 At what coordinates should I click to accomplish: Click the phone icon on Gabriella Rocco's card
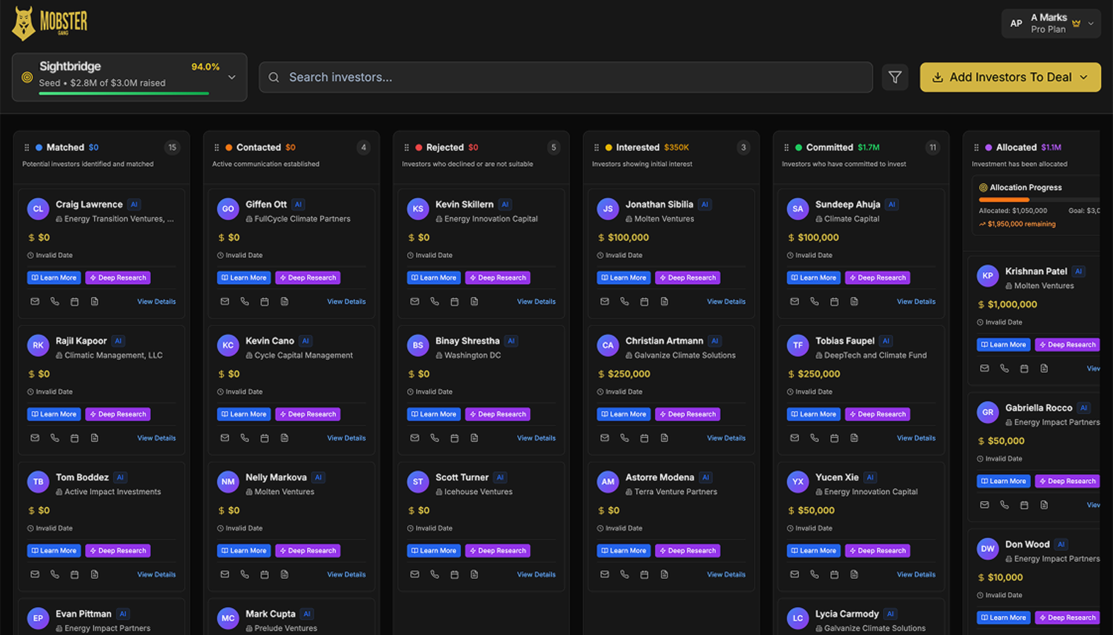pyautogui.click(x=1004, y=505)
